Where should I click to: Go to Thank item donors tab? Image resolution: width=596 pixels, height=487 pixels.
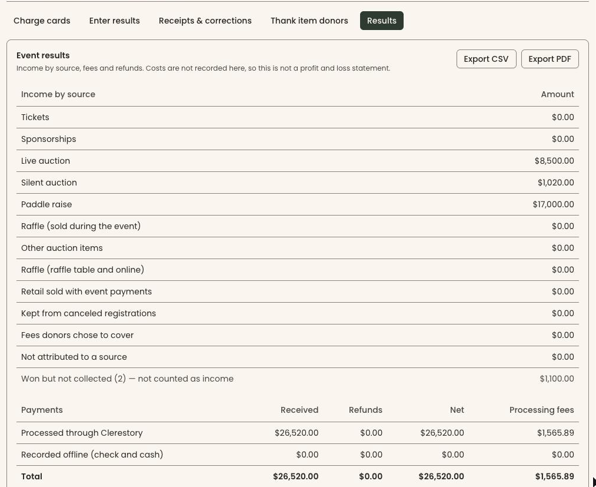point(309,21)
